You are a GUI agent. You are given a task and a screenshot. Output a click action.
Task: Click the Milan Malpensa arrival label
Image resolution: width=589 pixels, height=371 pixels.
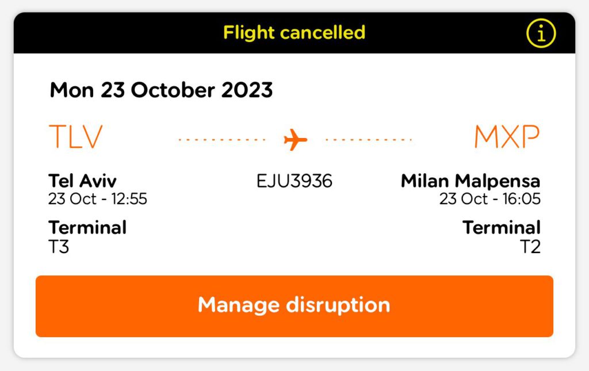[x=471, y=181]
